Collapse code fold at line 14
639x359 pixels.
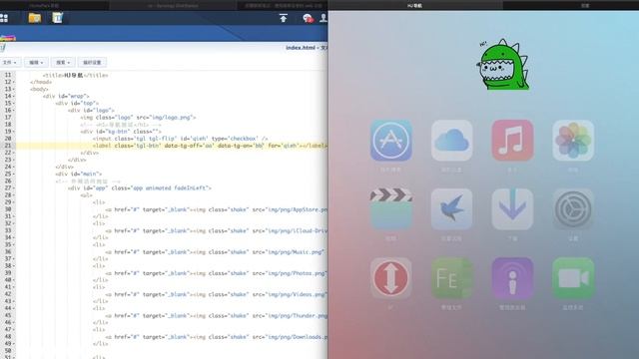(x=13, y=96)
